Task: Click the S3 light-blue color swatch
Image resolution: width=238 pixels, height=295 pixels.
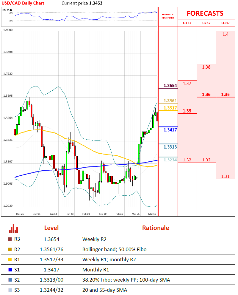Action: pyautogui.click(x=10, y=290)
